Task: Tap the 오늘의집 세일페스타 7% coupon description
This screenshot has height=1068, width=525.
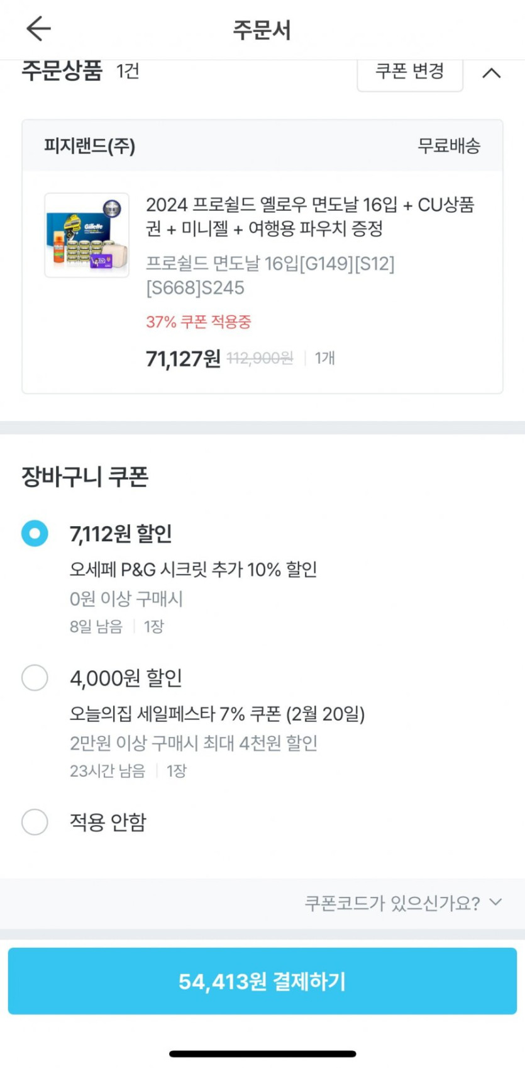Action: [217, 714]
